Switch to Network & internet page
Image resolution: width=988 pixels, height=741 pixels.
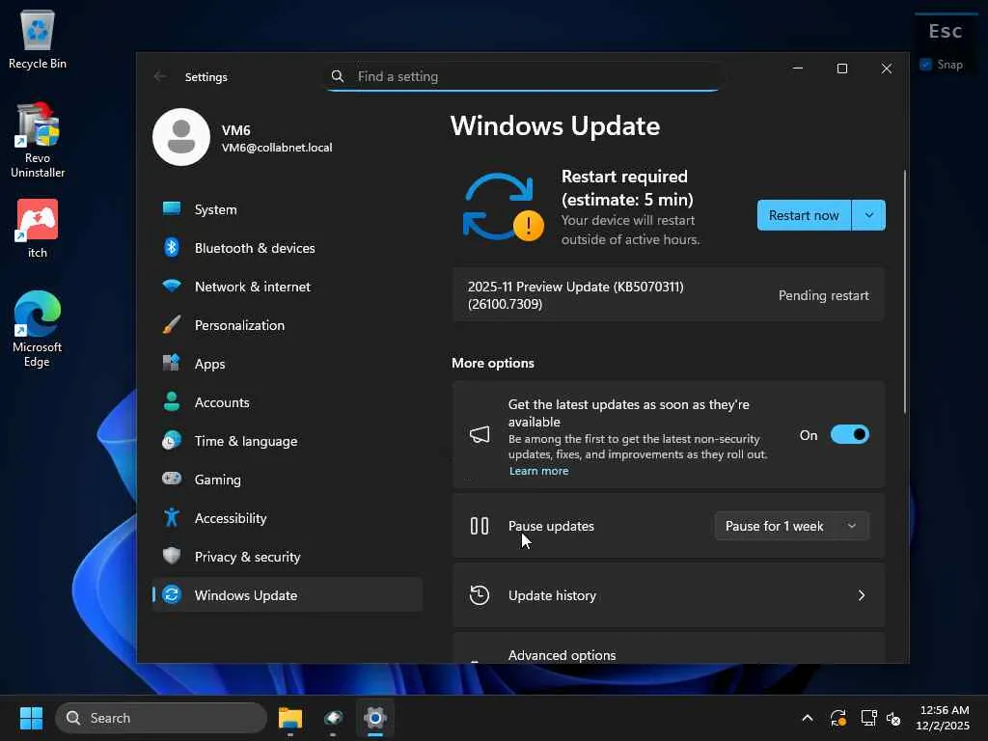point(288,287)
